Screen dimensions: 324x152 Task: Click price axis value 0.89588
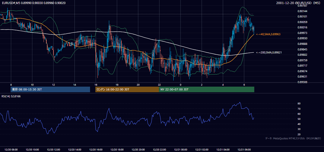click(302, 82)
